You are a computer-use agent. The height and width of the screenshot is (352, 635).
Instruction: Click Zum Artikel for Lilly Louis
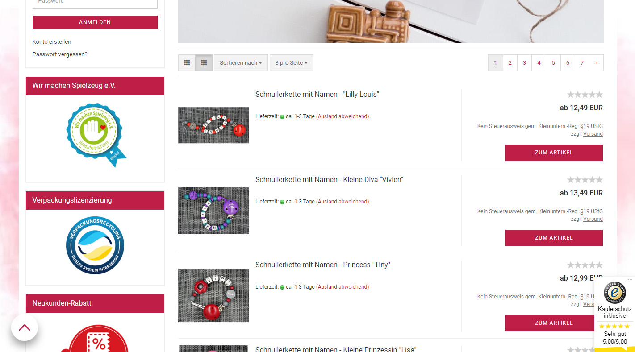(x=554, y=153)
